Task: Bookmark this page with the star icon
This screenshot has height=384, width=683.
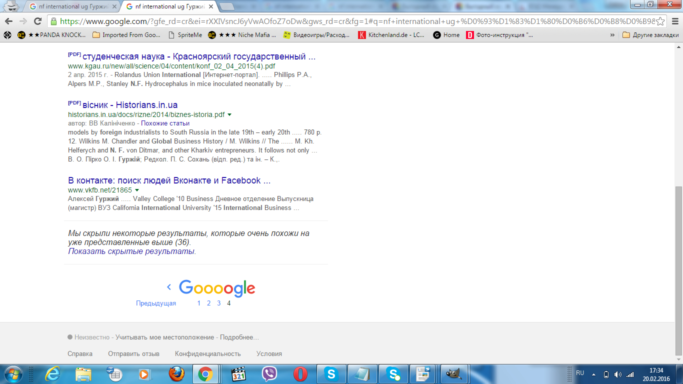Action: click(660, 21)
